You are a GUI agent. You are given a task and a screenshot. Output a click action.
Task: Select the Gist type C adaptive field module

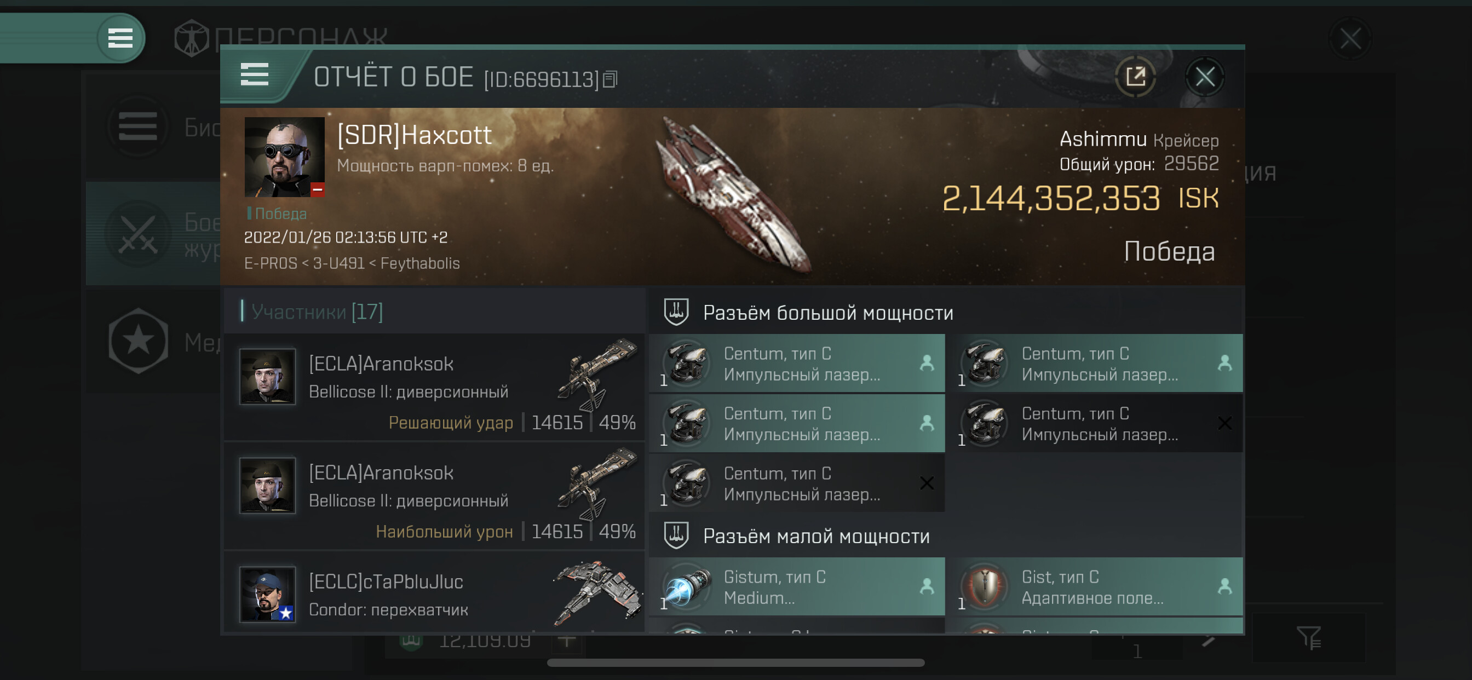click(1095, 587)
